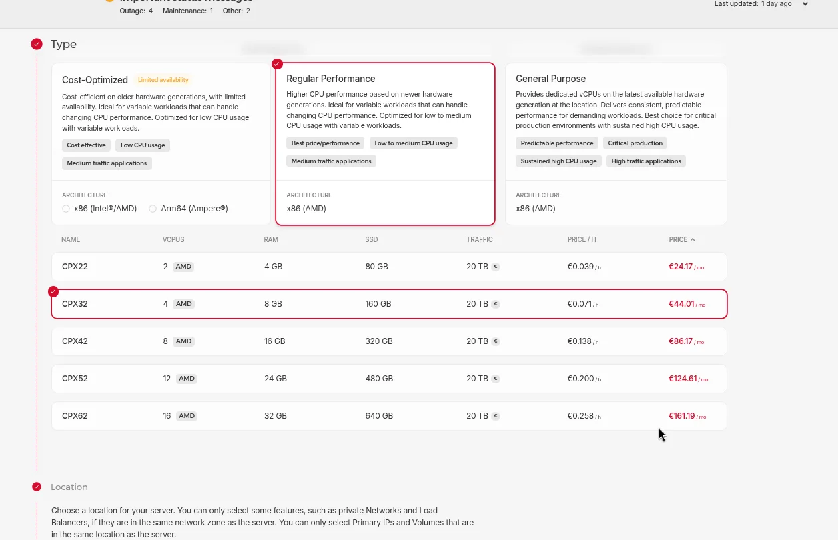Click the Predictable performance tag

[x=557, y=143]
